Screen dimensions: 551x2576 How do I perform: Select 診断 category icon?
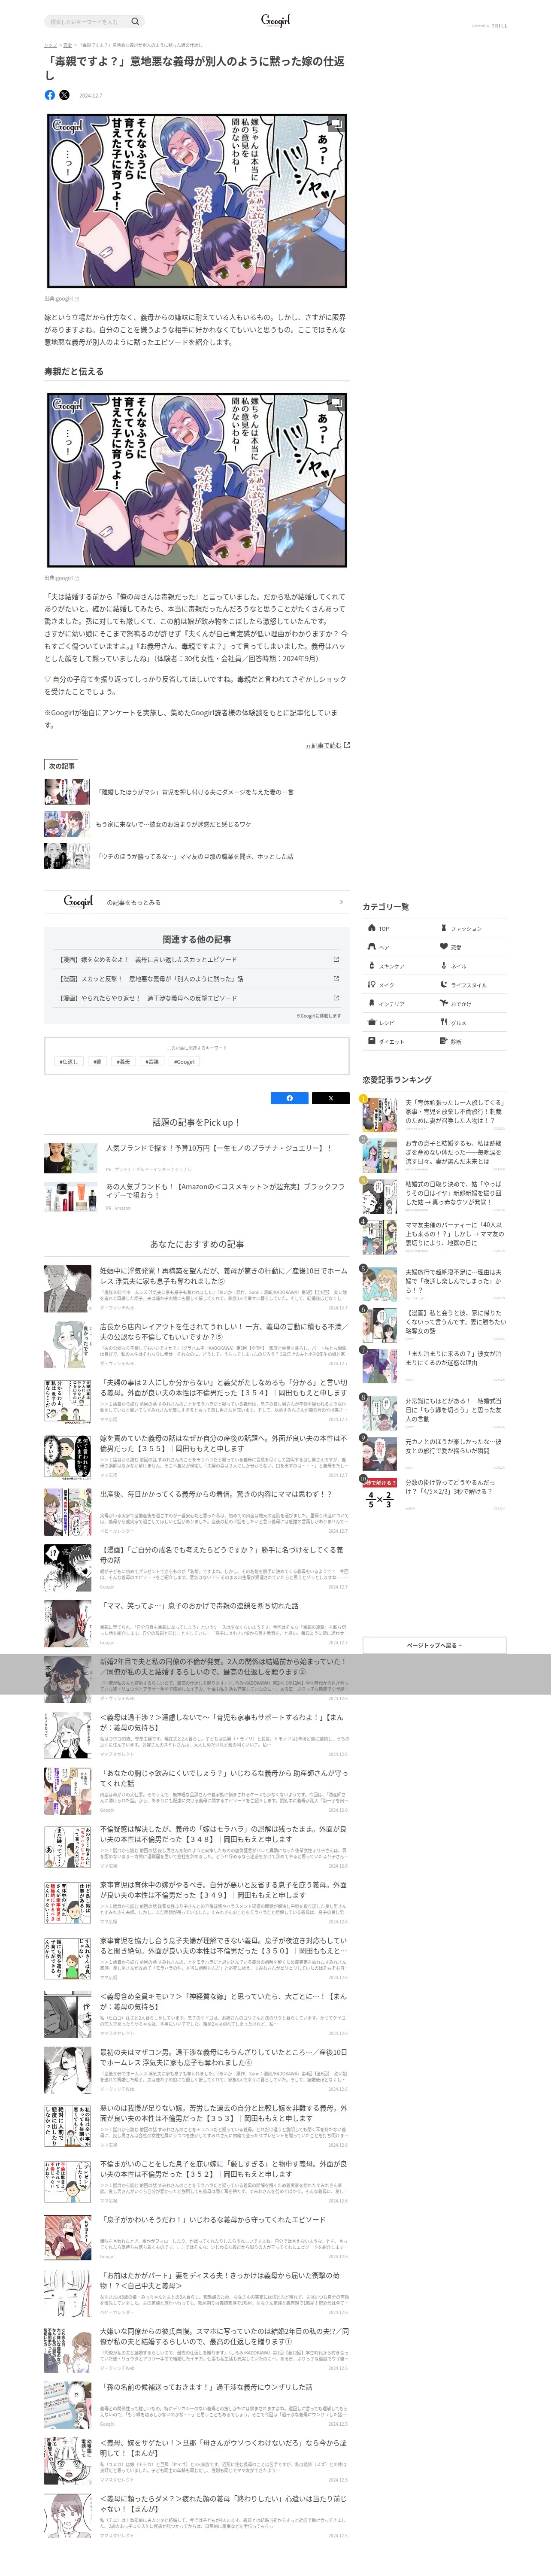pyautogui.click(x=444, y=1042)
